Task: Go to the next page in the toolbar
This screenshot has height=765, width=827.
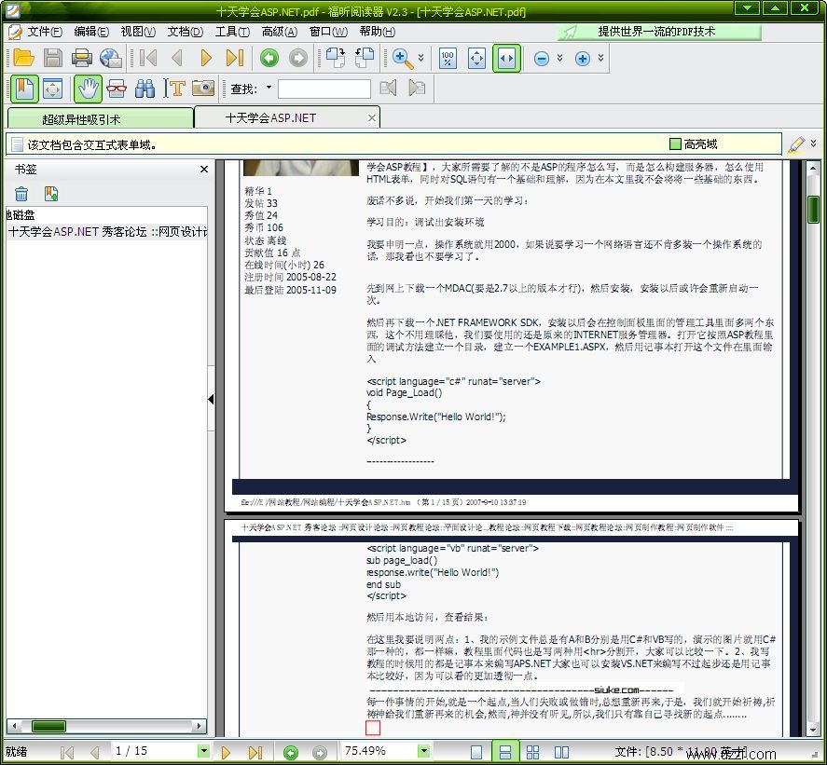Action: [x=206, y=58]
